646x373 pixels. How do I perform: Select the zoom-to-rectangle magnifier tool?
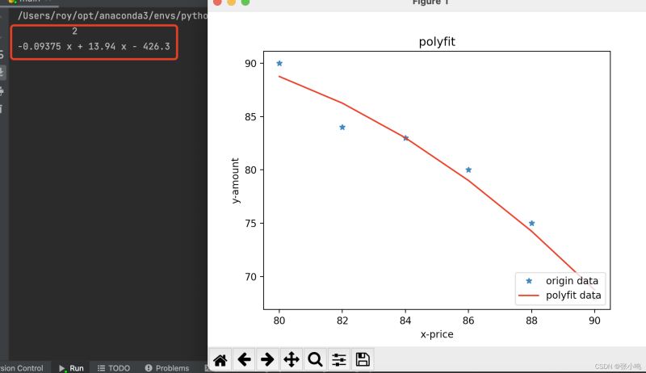coord(315,359)
